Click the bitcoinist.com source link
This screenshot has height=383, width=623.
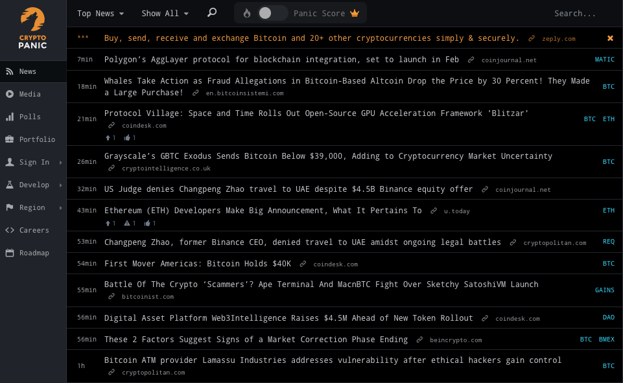pyautogui.click(x=148, y=297)
